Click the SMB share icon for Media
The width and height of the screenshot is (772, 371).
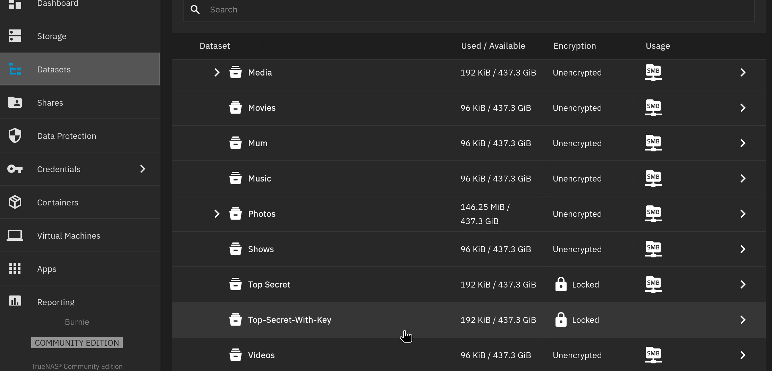point(653,72)
